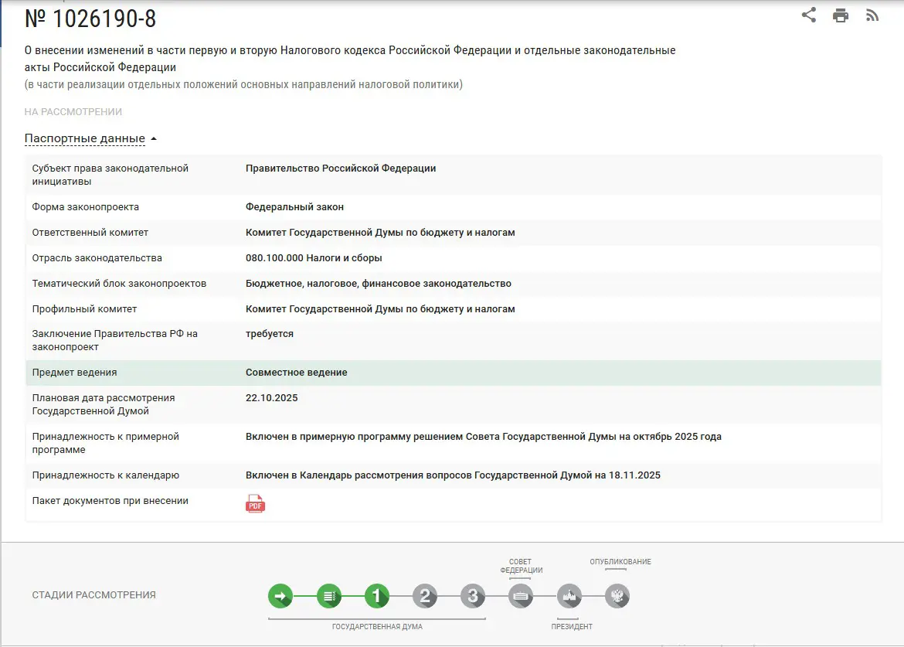Open the third reading stage circle

(x=473, y=596)
